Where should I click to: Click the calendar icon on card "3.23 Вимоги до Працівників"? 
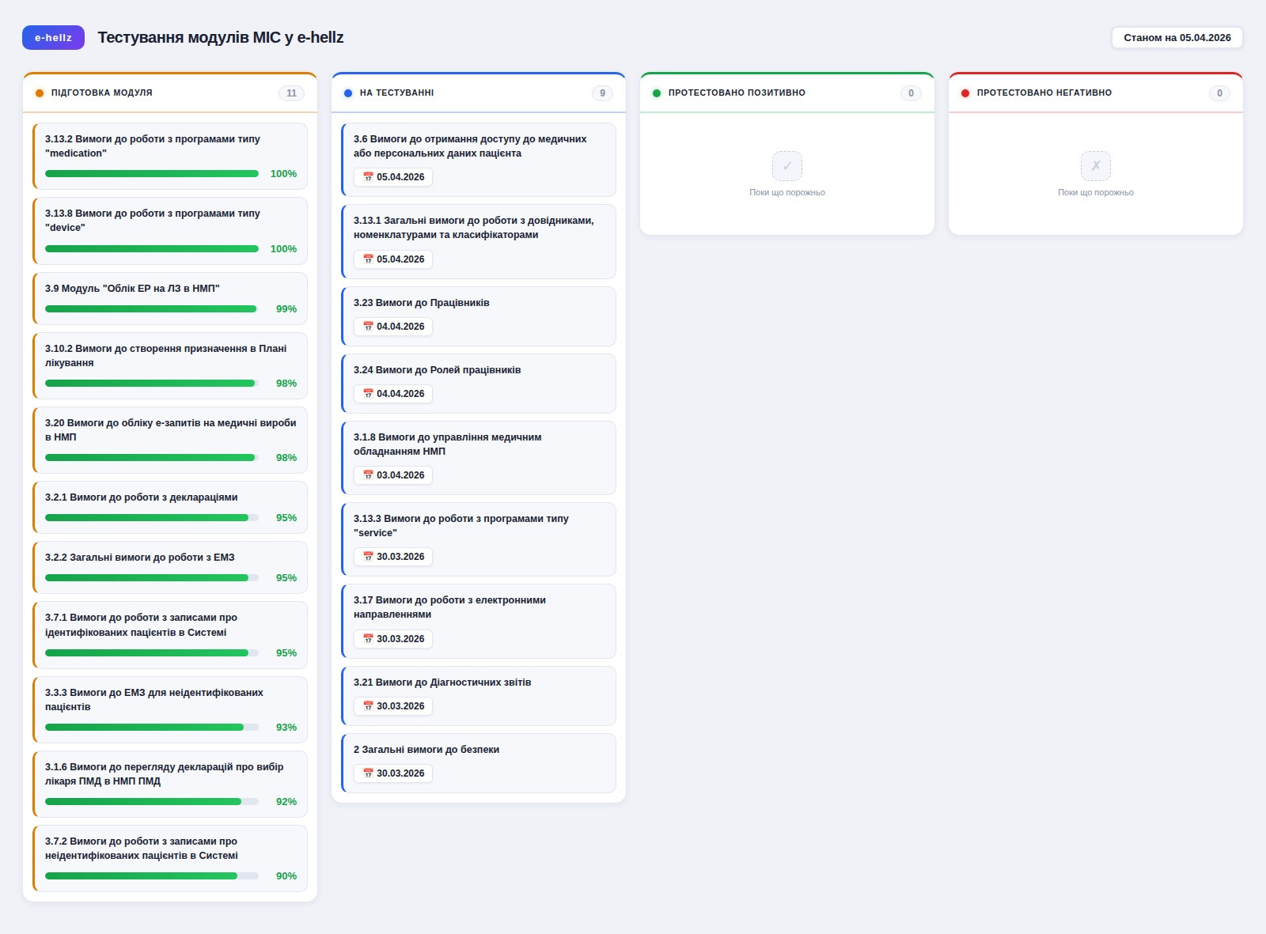click(x=367, y=327)
